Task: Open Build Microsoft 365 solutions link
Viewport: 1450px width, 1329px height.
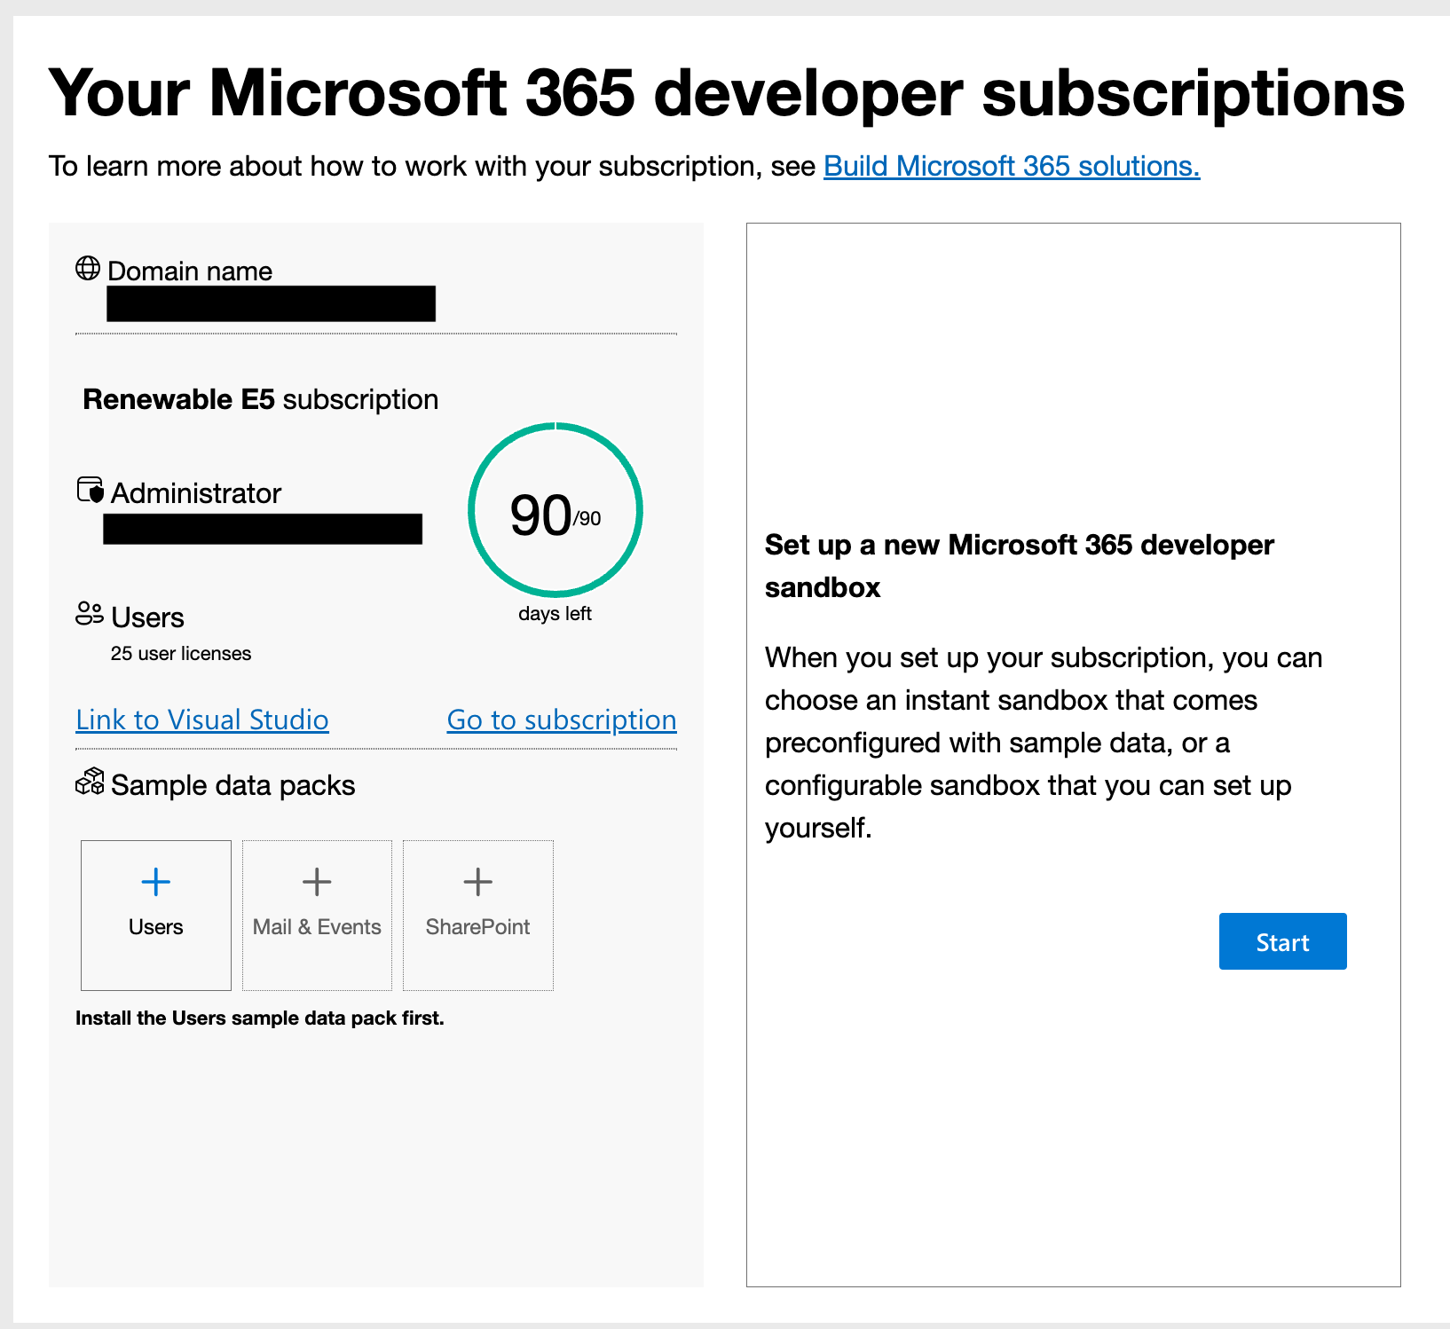Action: tap(1012, 165)
